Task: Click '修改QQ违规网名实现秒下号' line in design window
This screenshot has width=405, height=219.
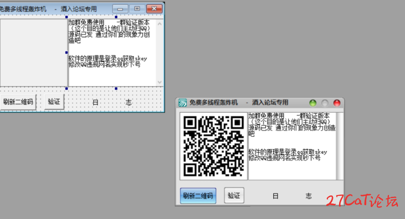Action: [x=105, y=64]
